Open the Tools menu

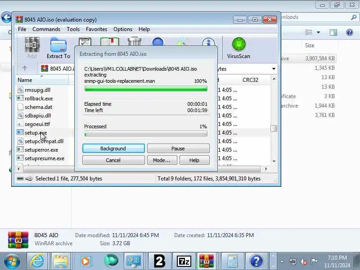click(73, 29)
